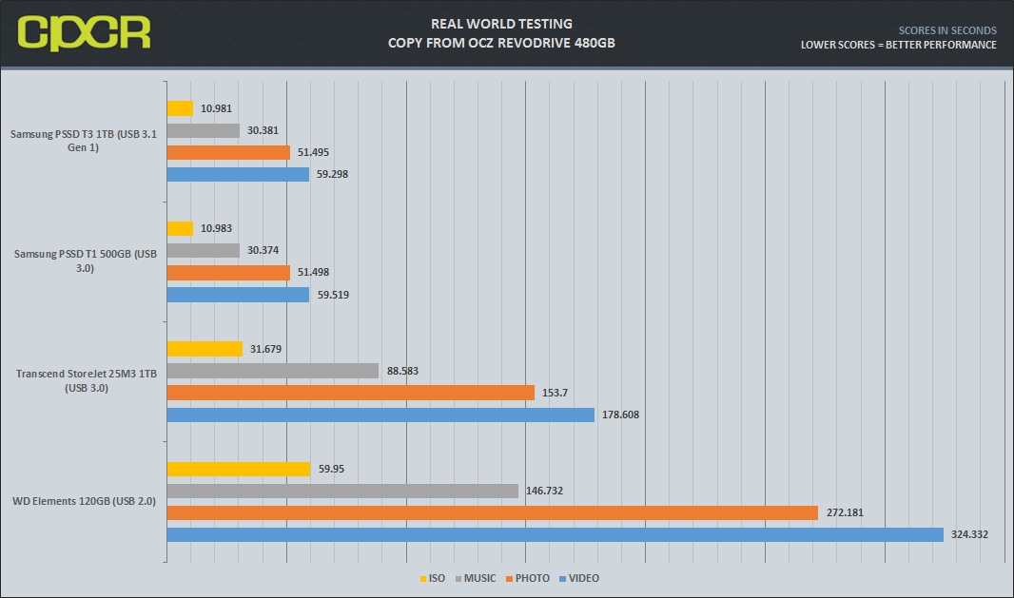Image resolution: width=1014 pixels, height=598 pixels.
Task: Click the Transcend StoreJet 25M3 1TB label
Action: click(86, 381)
